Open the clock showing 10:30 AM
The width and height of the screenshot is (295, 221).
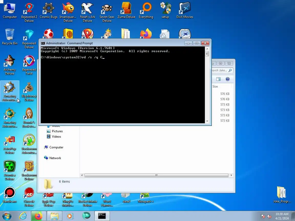282,216
